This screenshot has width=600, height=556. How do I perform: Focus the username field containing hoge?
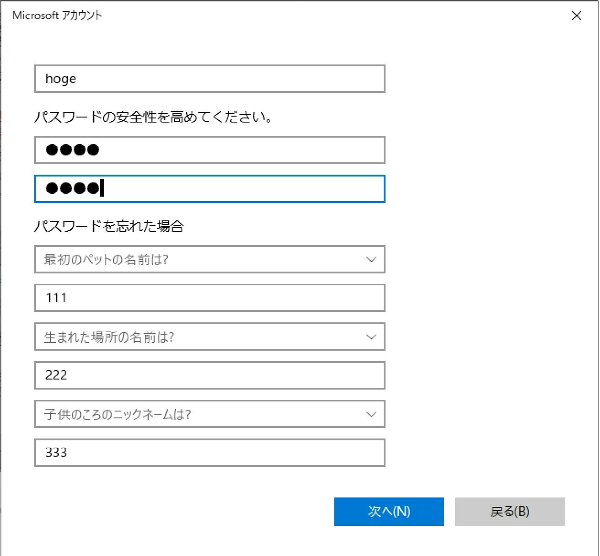coord(209,79)
